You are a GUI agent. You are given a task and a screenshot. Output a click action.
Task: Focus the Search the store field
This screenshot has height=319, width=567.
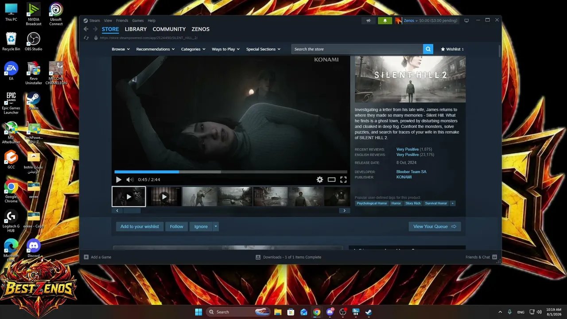tap(357, 49)
